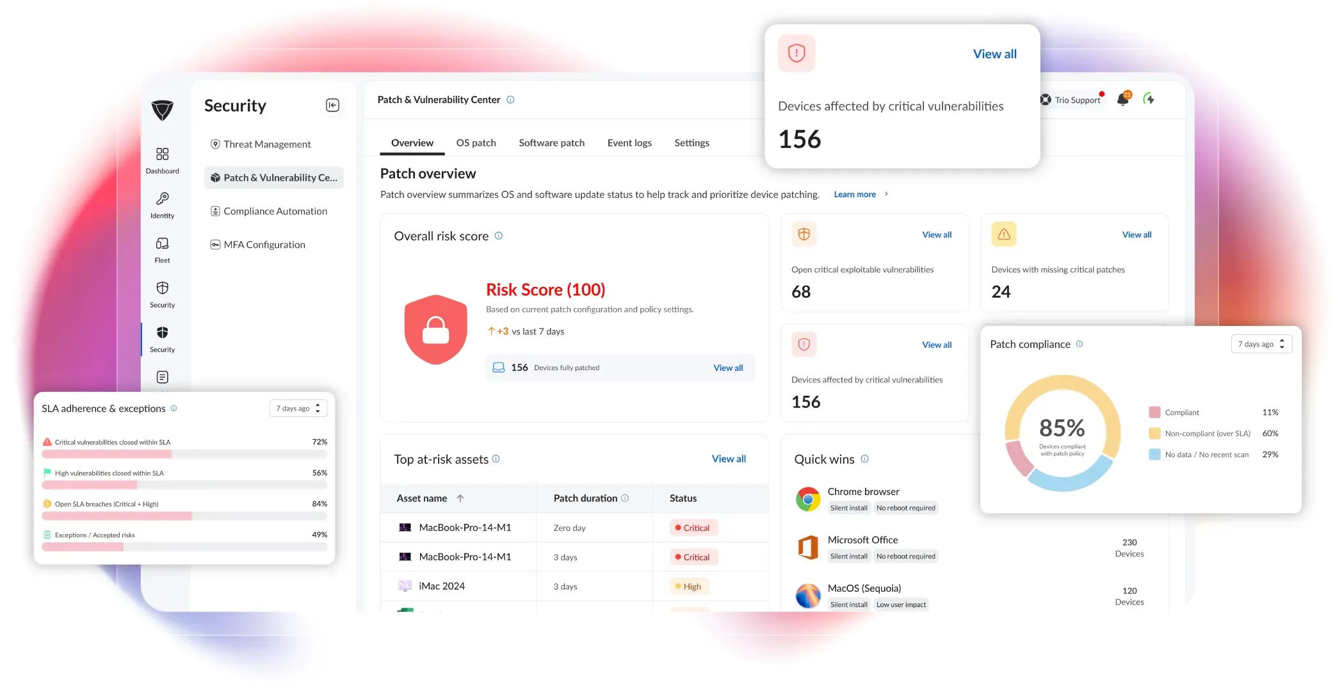Click info icon next to SLA adherence & exceptions
The height and width of the screenshot is (684, 1335).
point(174,408)
